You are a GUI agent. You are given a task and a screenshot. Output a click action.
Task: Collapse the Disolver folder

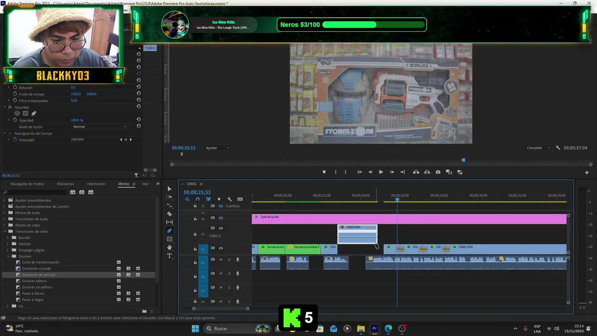pyautogui.click(x=8, y=256)
